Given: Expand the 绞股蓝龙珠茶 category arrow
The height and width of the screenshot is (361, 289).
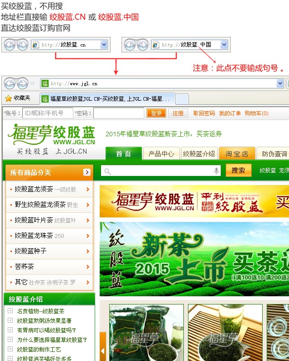Looking at the screenshot, I should point(88,236).
